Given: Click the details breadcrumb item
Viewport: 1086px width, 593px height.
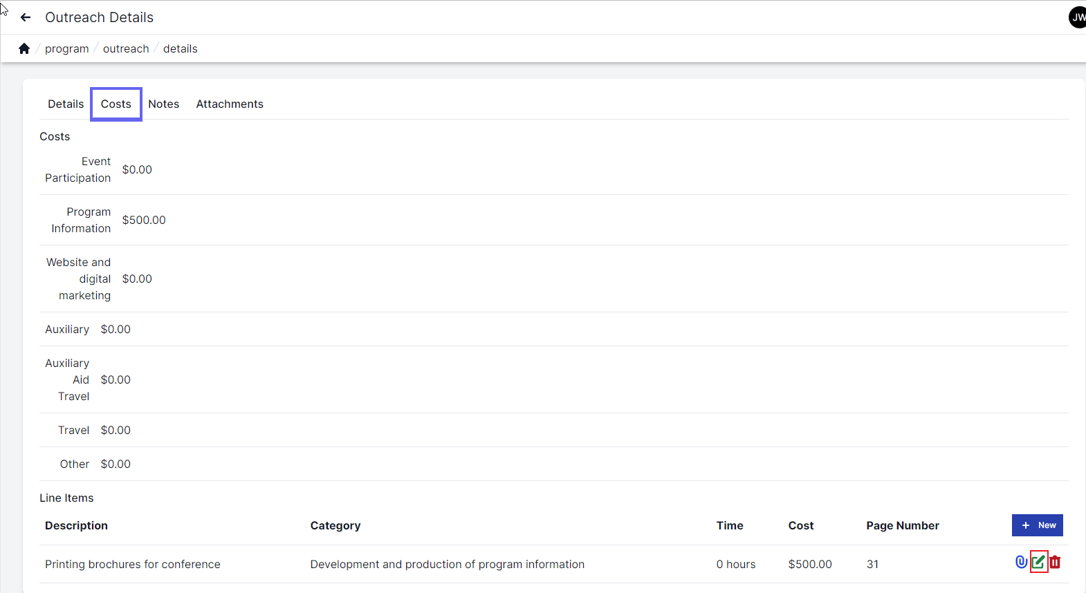Looking at the screenshot, I should pos(180,48).
